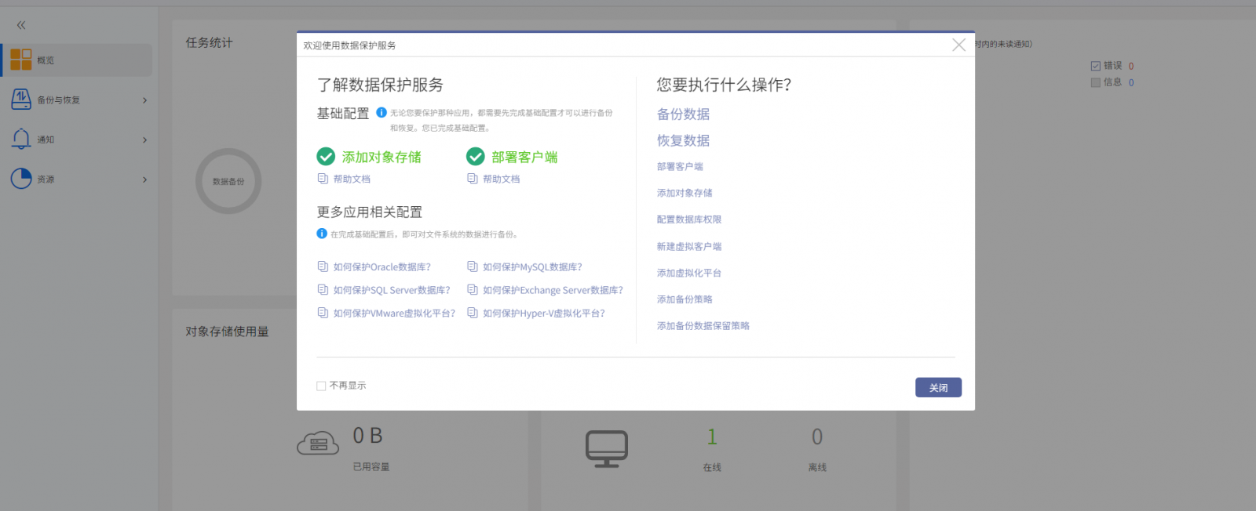Click error count 0 beside 错误
This screenshot has width=1256, height=511.
[x=1131, y=67]
